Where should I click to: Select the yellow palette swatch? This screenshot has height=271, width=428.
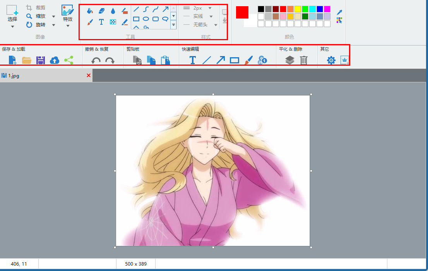[298, 9]
